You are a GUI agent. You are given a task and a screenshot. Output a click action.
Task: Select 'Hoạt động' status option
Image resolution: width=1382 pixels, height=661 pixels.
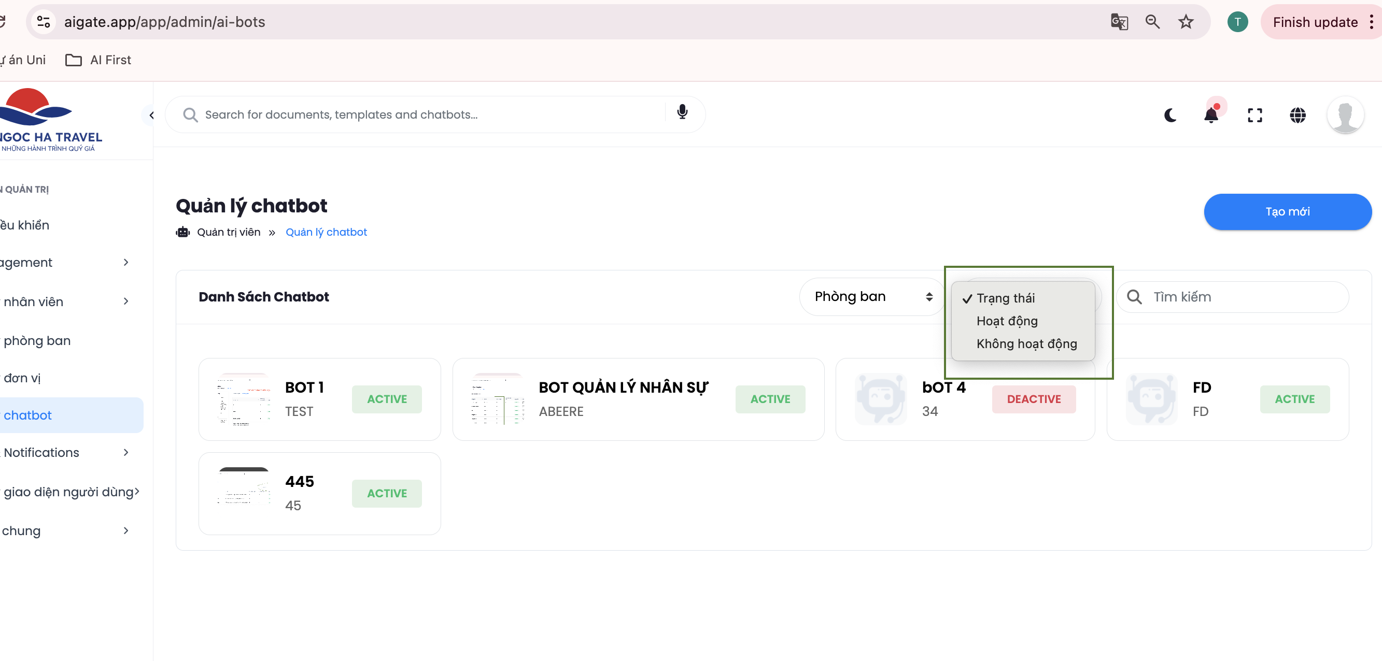pos(1007,321)
